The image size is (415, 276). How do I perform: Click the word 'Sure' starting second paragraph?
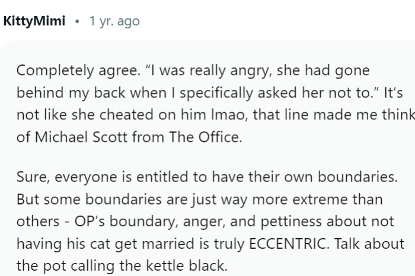(x=28, y=177)
